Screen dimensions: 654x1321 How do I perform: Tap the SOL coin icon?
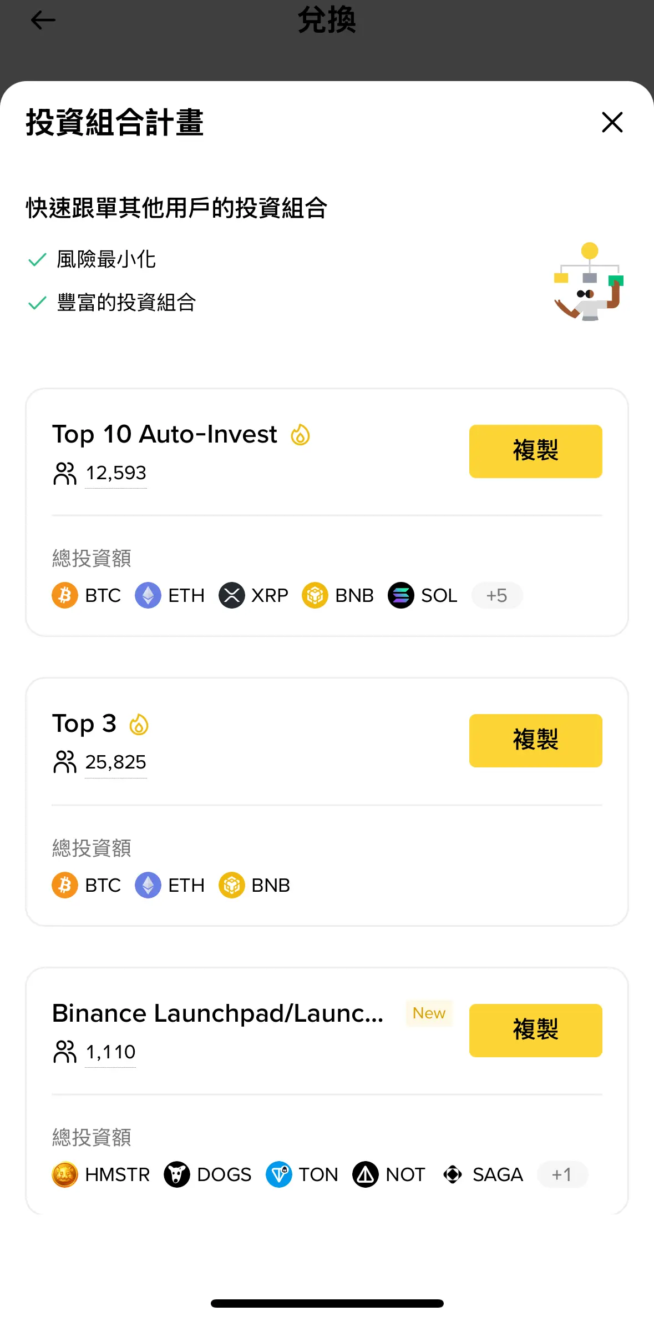click(x=401, y=595)
